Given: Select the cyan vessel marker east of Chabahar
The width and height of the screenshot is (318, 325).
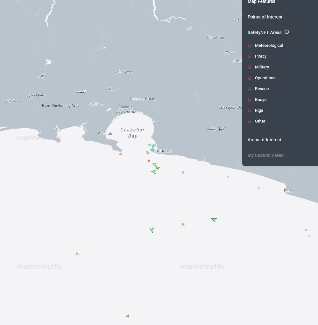Looking at the screenshot, I should click(183, 172).
